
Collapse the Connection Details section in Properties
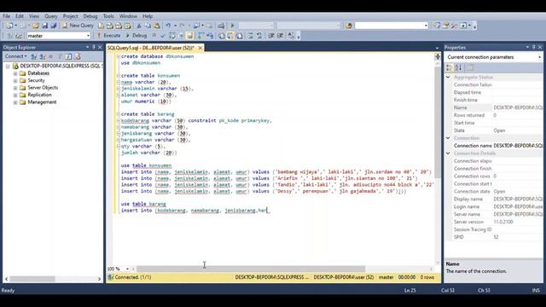pos(448,153)
